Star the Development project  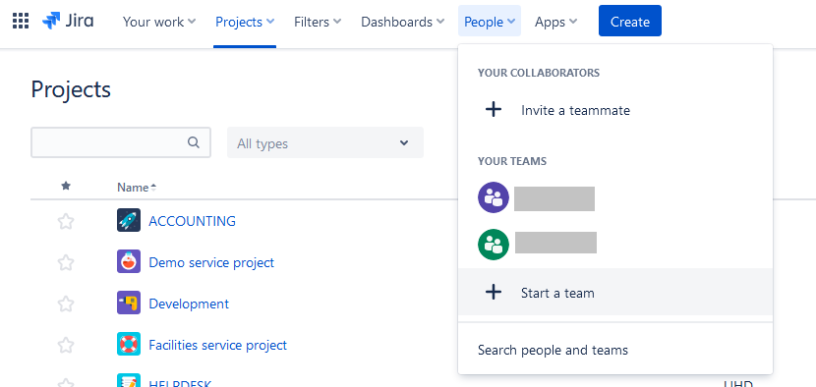[x=66, y=304]
